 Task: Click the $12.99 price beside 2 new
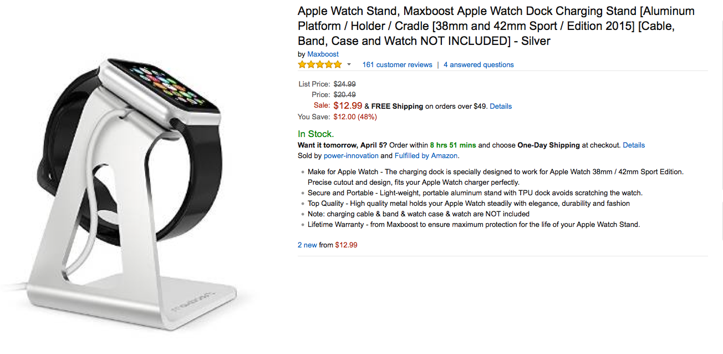[346, 245]
